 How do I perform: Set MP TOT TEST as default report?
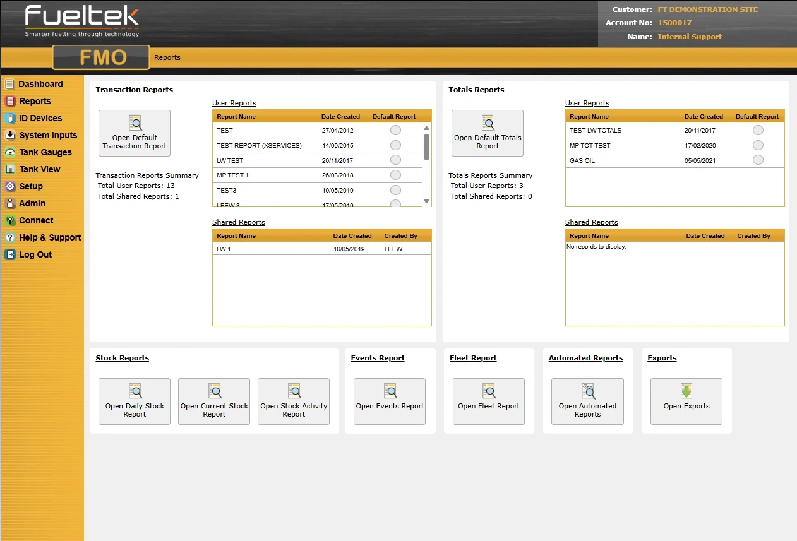tap(758, 145)
